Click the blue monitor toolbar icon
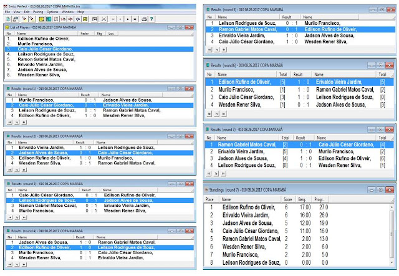Image resolution: width=399 pixels, height=276 pixels. (78, 19)
